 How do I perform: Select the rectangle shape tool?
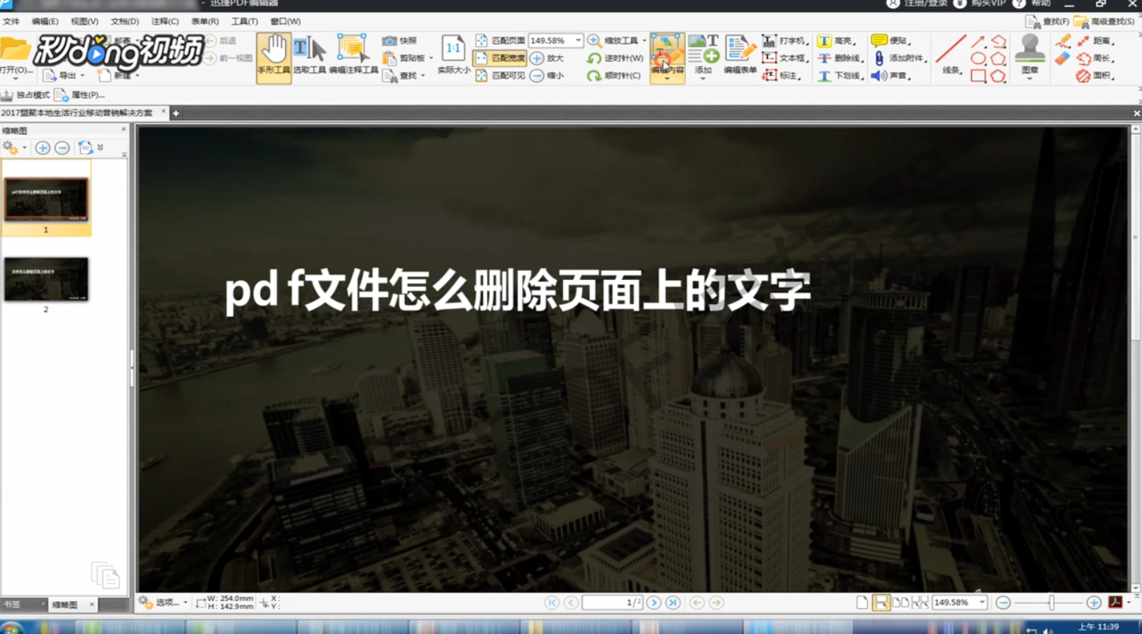point(978,75)
